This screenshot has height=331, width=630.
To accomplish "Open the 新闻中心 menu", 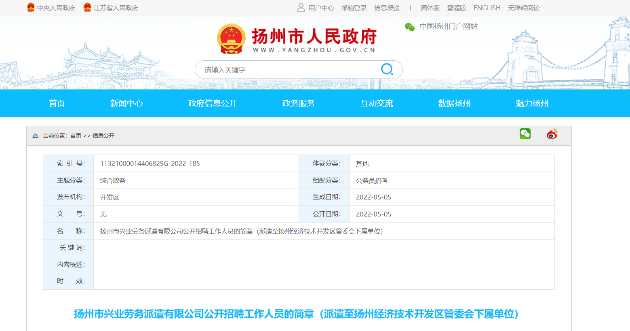I will [x=126, y=103].
